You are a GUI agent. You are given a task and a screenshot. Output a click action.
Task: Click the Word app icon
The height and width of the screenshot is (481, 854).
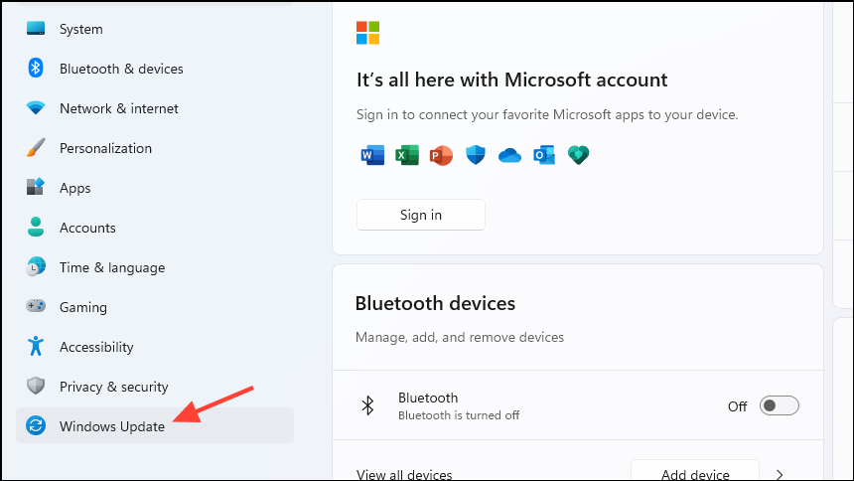tap(372, 155)
